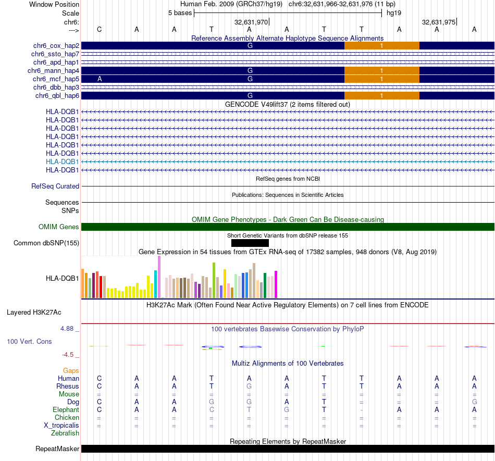
Task: Click the black RepeatMasker element bar
Action: point(288,448)
